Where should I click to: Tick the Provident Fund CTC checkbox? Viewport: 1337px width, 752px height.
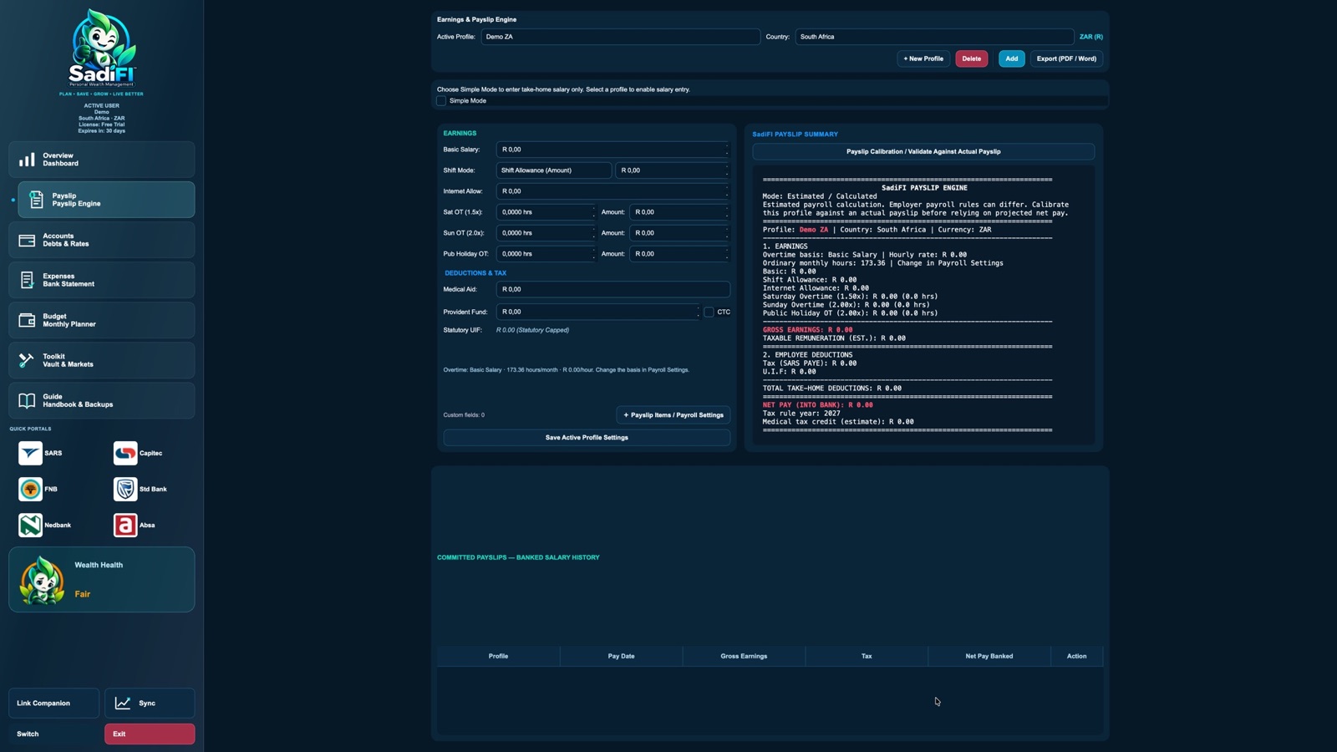(x=709, y=312)
